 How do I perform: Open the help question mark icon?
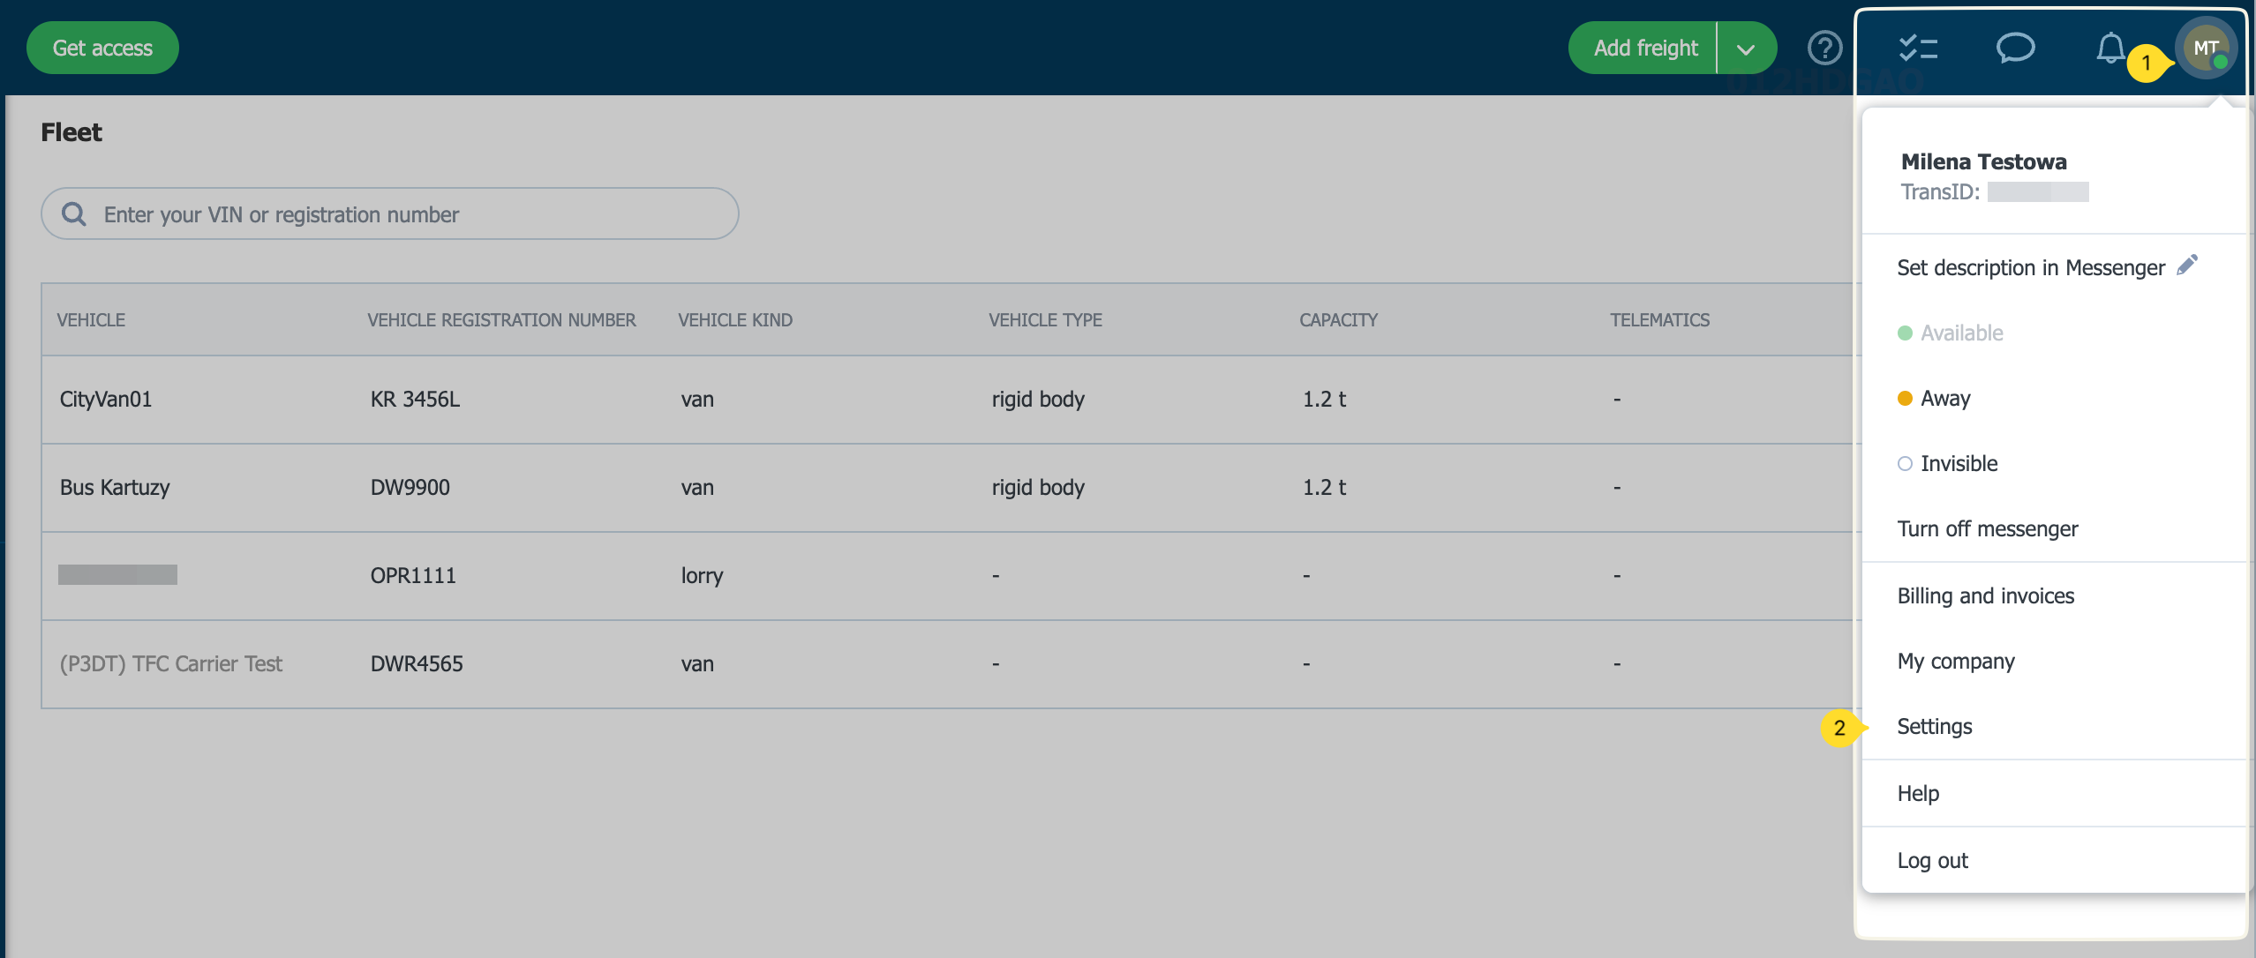coord(1824,48)
